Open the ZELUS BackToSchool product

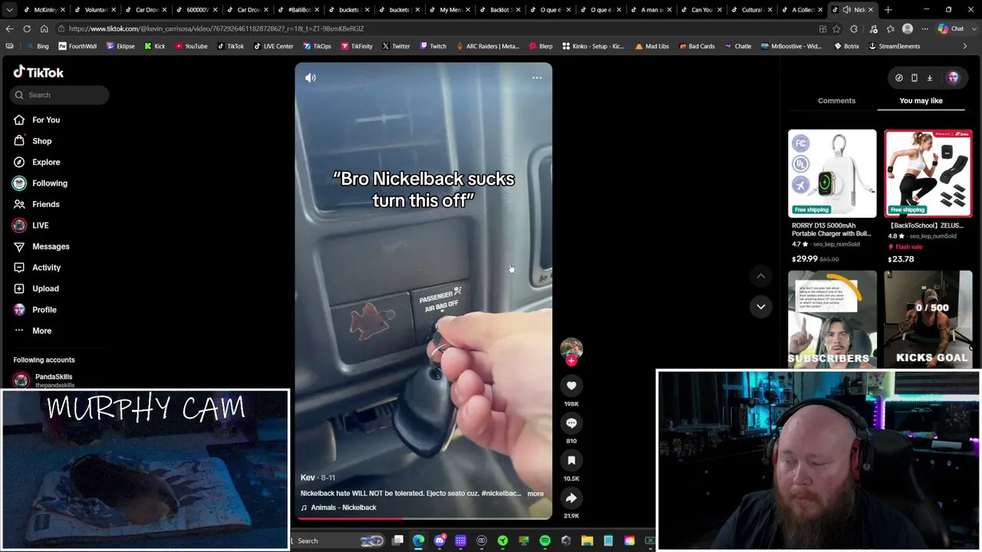point(928,197)
